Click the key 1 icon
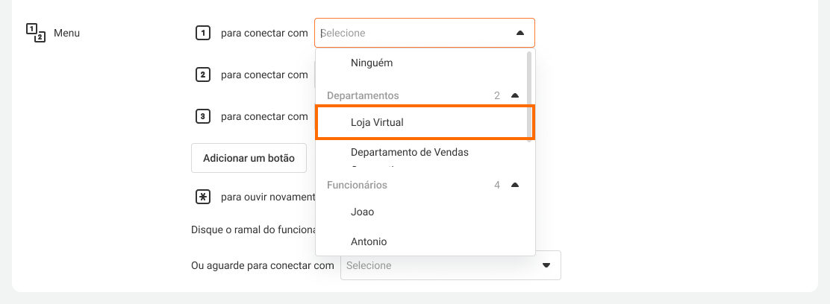Viewport: 830px width, 304px height. pos(202,33)
